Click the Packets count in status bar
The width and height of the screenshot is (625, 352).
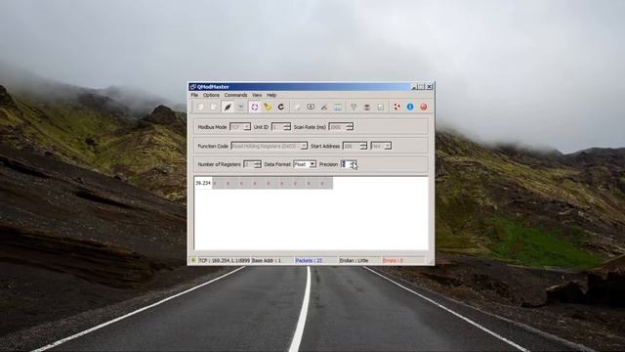[309, 261]
